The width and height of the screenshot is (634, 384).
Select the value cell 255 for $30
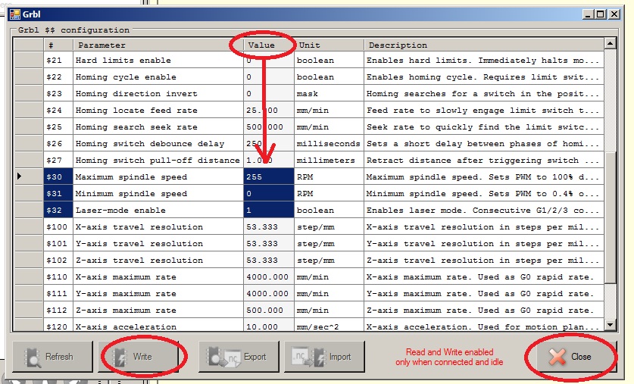(269, 177)
